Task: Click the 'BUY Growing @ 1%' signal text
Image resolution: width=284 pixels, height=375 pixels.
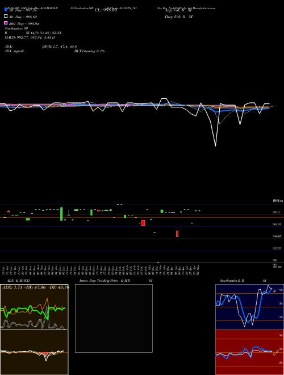Action: coord(89,51)
